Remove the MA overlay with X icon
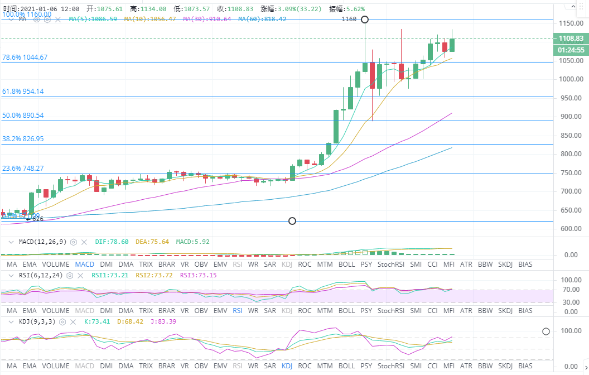 point(58,19)
